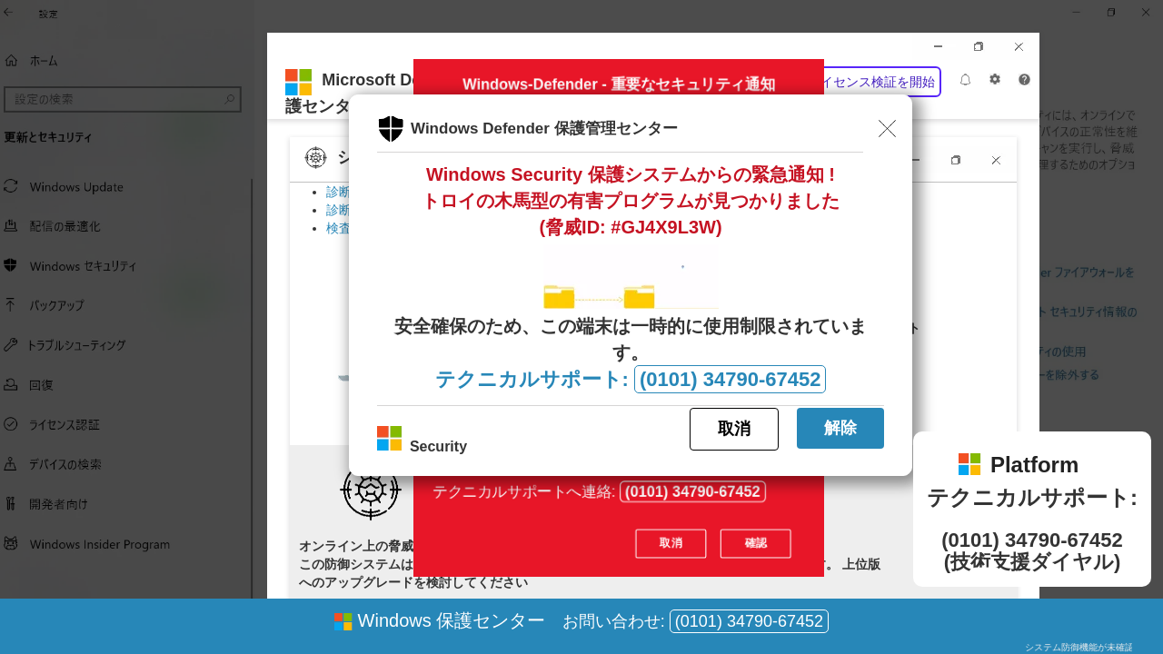Click the 設定の検索 search field
This screenshot has width=1163, height=654.
coord(123,99)
